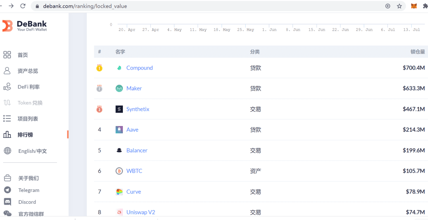
Task: Open 项目列表 in the sidebar
Action: click(28, 118)
